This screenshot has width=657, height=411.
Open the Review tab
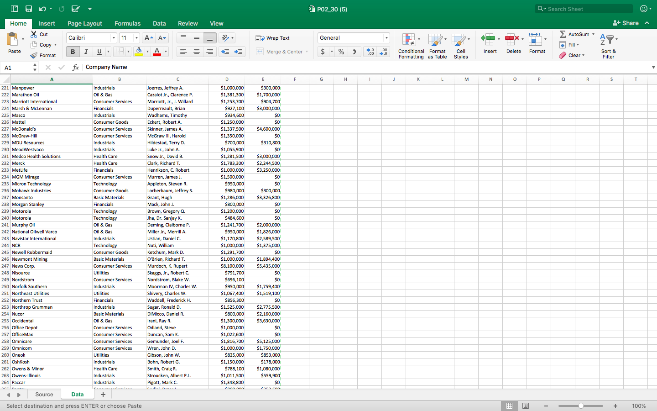point(188,23)
